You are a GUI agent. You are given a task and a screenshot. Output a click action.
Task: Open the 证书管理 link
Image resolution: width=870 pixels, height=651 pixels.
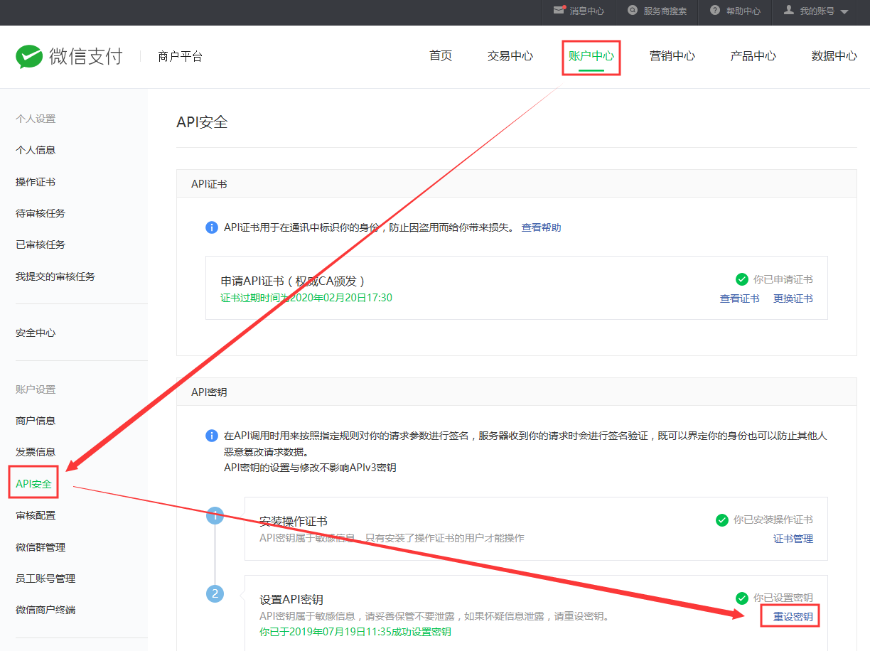click(793, 539)
